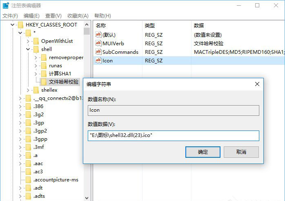Expand the shellex key node
Screen dimensions: 285x201
pos(28,90)
